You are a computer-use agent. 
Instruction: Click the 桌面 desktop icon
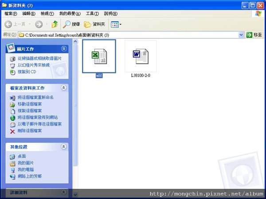pos(12,157)
